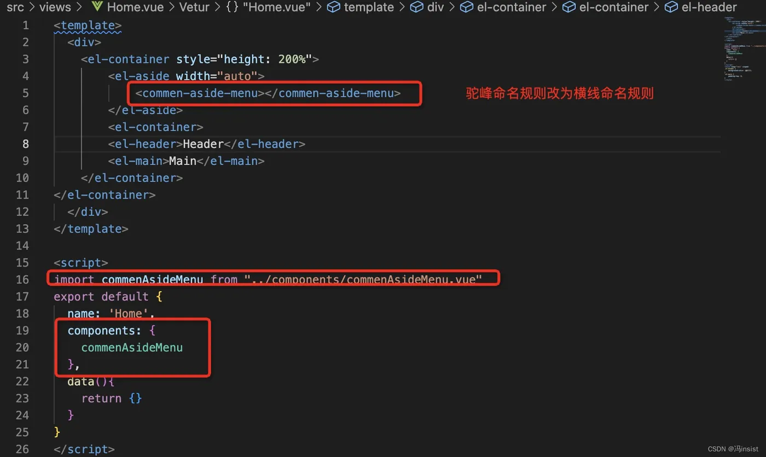
Task: Select line number 1 in the gutter
Action: tap(26, 25)
